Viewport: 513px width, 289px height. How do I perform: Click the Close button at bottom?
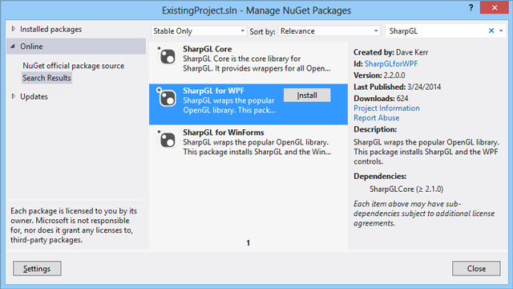[476, 269]
